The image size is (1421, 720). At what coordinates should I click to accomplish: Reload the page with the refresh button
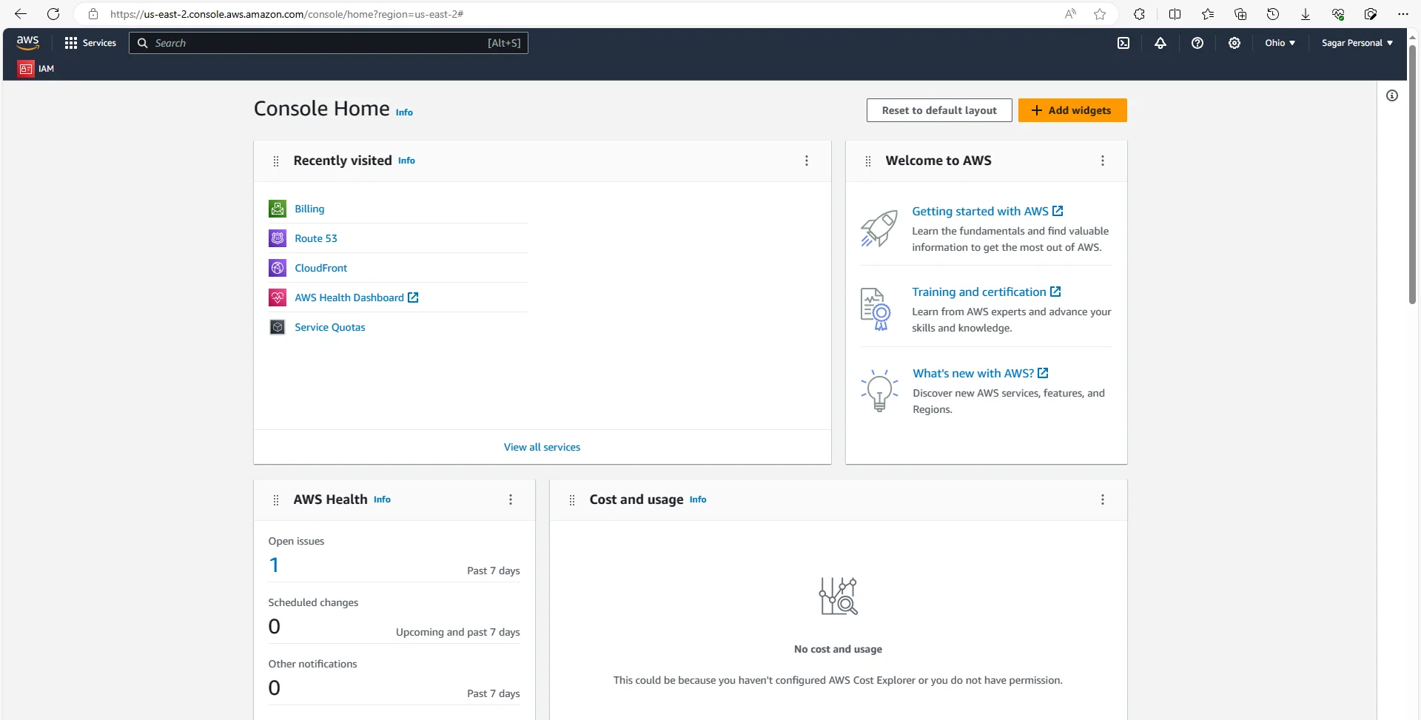(53, 14)
